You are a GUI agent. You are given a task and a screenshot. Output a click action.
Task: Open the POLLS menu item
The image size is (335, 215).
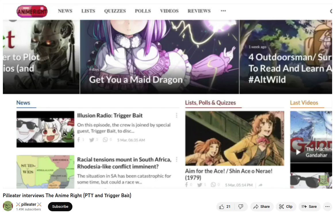click(143, 11)
